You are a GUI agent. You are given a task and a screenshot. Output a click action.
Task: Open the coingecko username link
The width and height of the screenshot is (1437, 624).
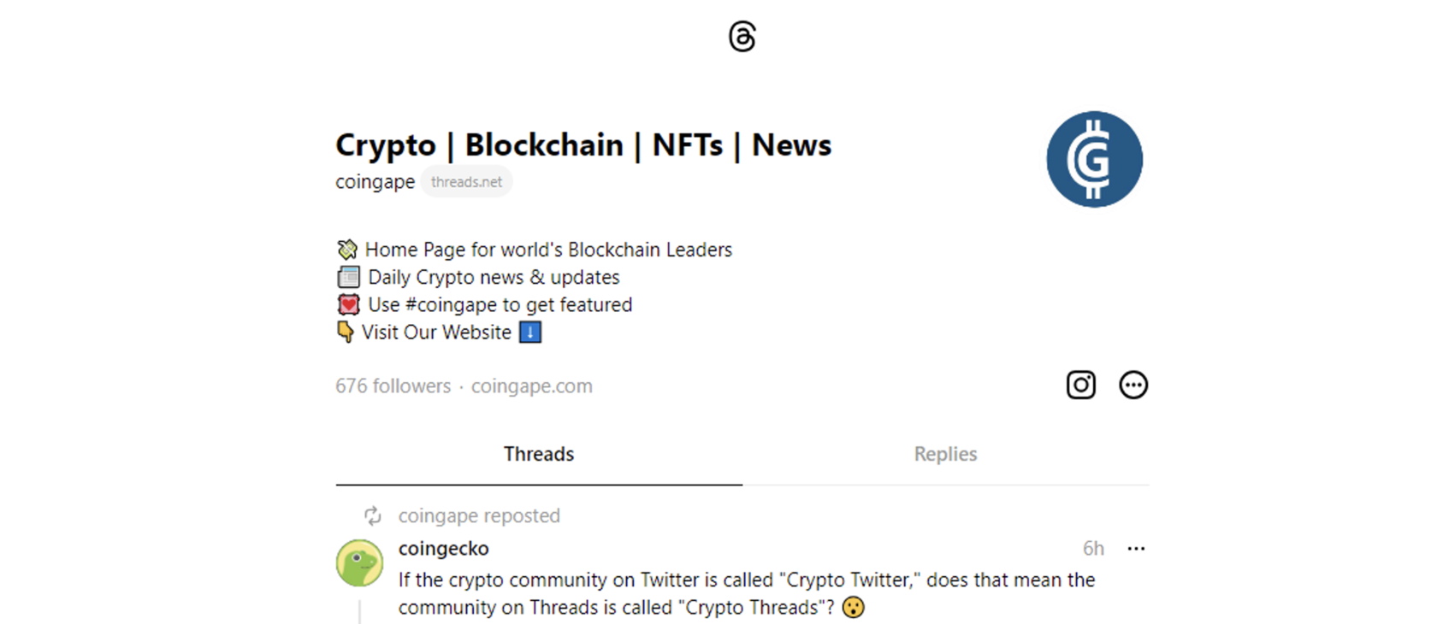443,548
